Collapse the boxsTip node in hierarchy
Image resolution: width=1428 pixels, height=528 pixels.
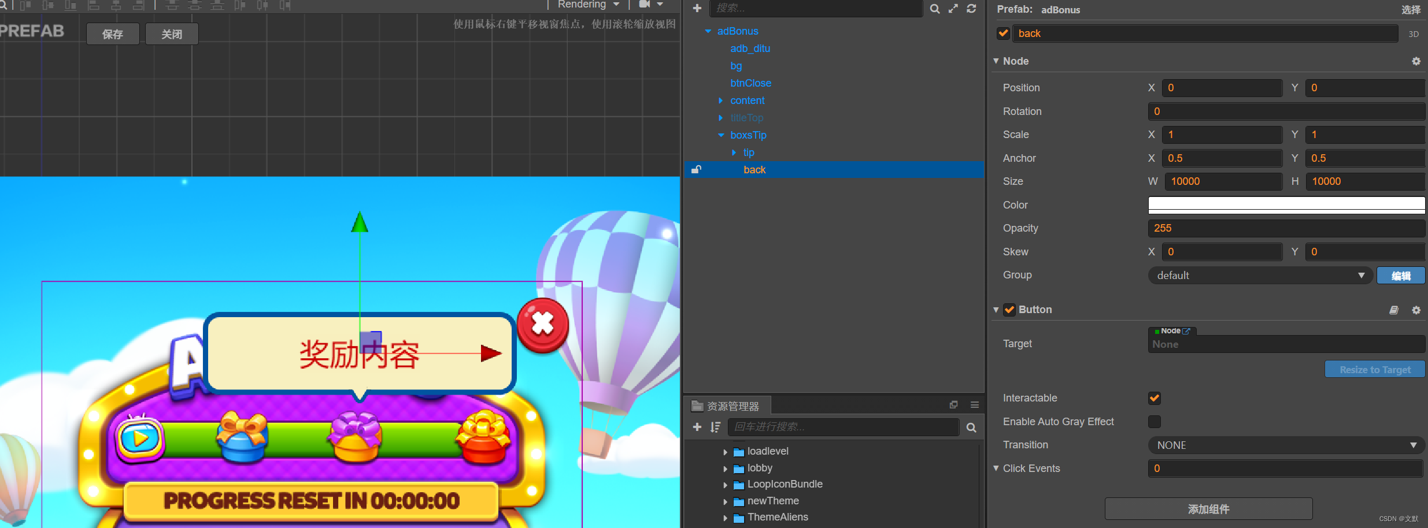720,135
